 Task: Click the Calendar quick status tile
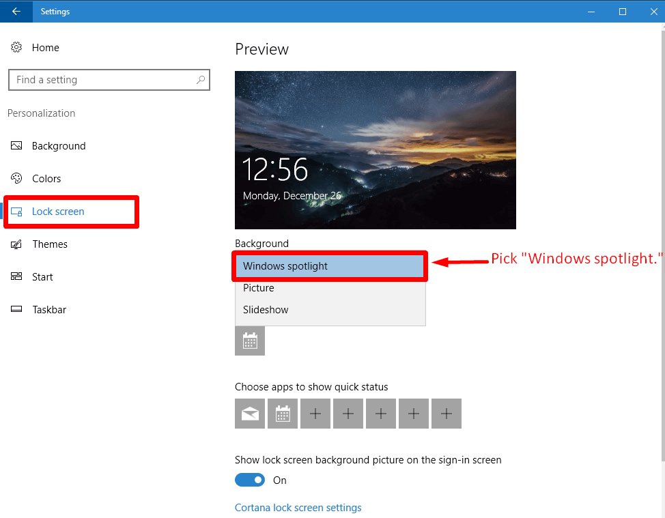click(x=283, y=414)
